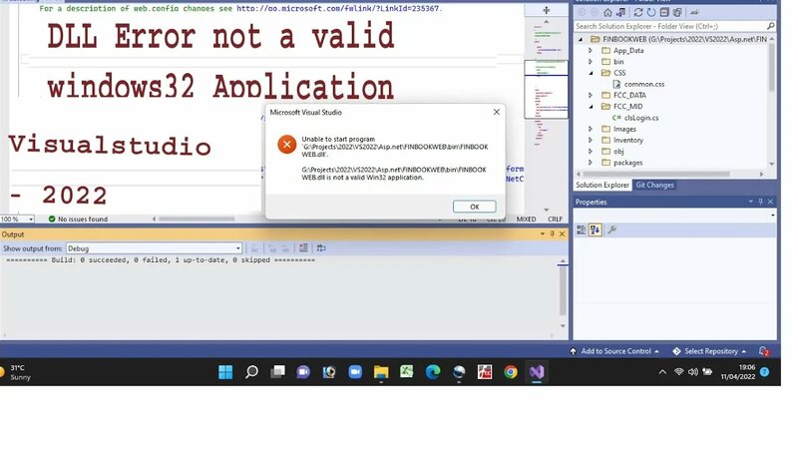Image resolution: width=798 pixels, height=449 pixels.
Task: Open the Properties object selector dropdown
Action: (772, 216)
